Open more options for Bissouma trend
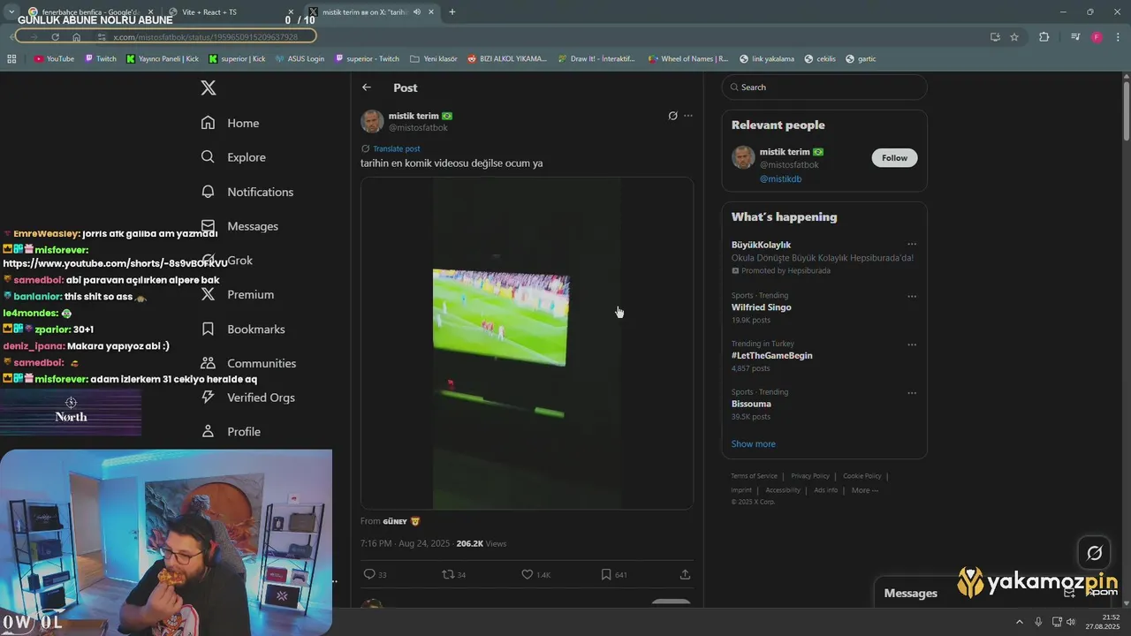Viewport: 1131px width, 636px height. click(x=912, y=393)
